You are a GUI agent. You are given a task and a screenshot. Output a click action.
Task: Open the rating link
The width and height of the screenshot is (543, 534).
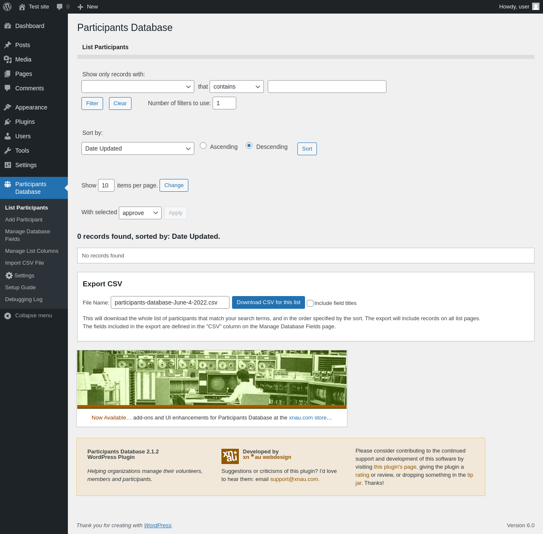tap(362, 475)
